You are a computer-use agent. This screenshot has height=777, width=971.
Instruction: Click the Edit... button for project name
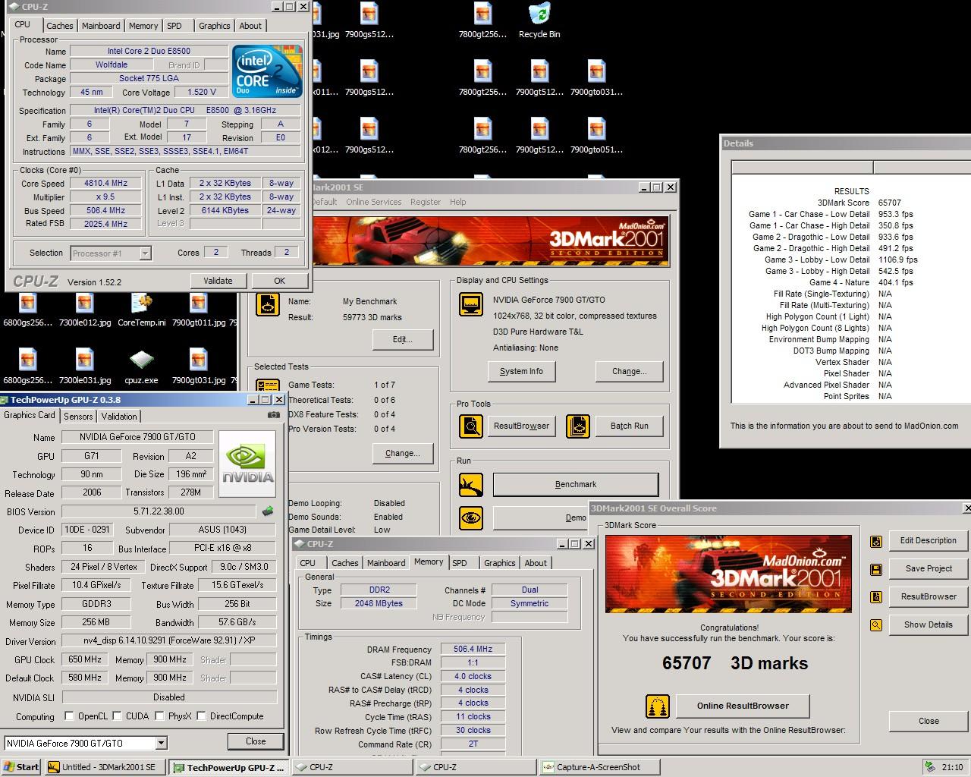point(403,339)
